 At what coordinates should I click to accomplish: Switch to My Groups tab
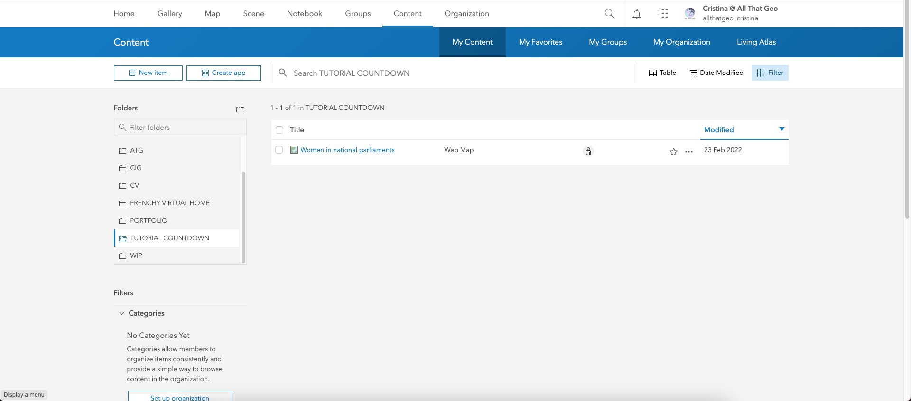[608, 42]
